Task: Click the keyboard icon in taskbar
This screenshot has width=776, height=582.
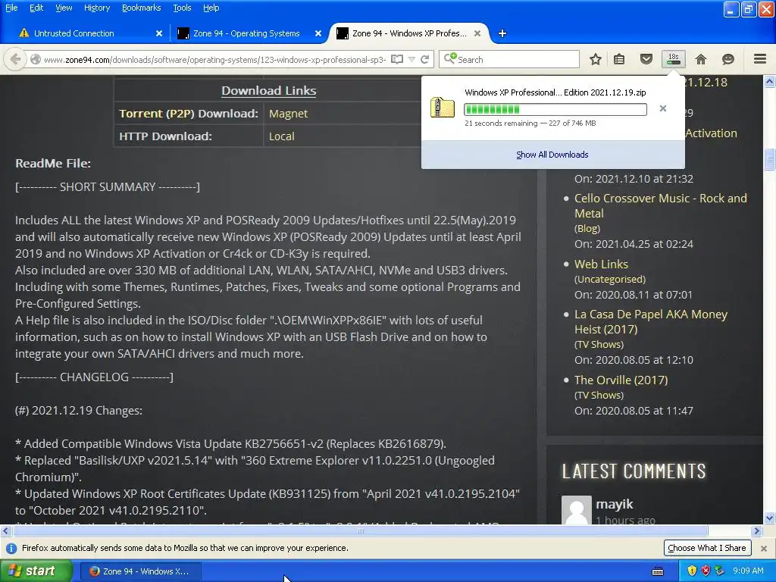Action: pos(658,571)
